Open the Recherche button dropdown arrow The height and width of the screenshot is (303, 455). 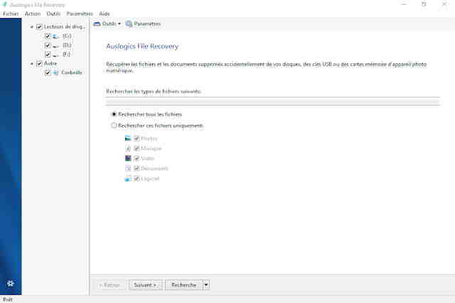205,285
